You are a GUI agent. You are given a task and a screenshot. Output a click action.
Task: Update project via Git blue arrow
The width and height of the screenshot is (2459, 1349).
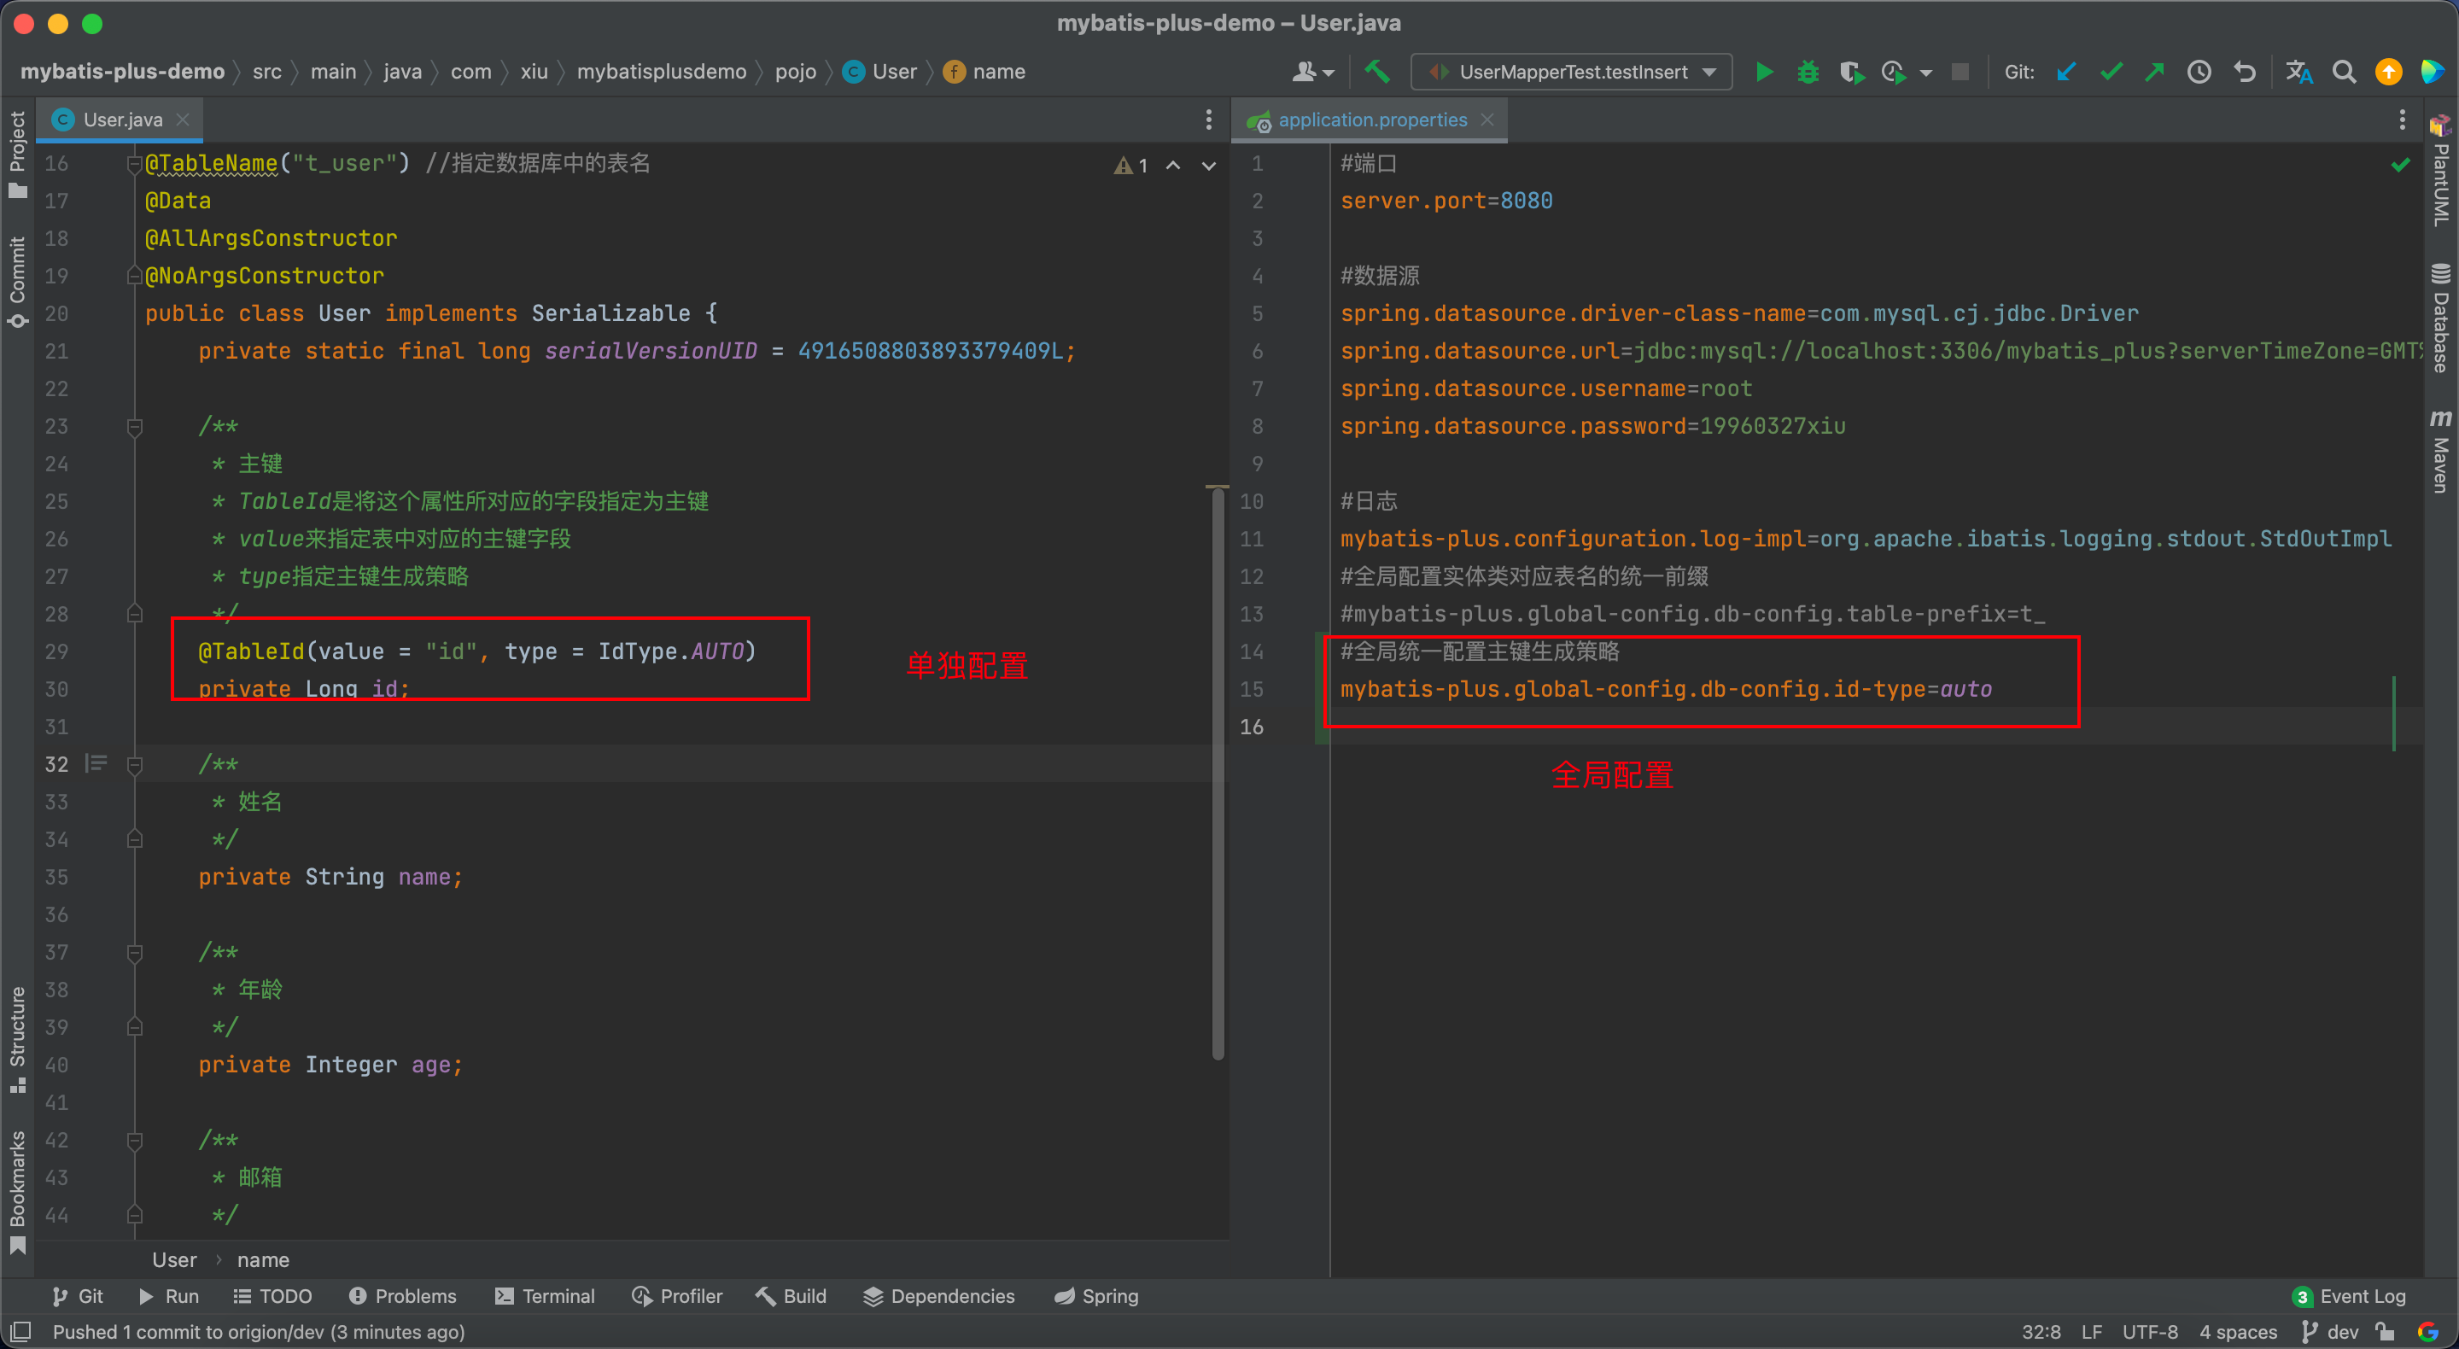click(2066, 72)
